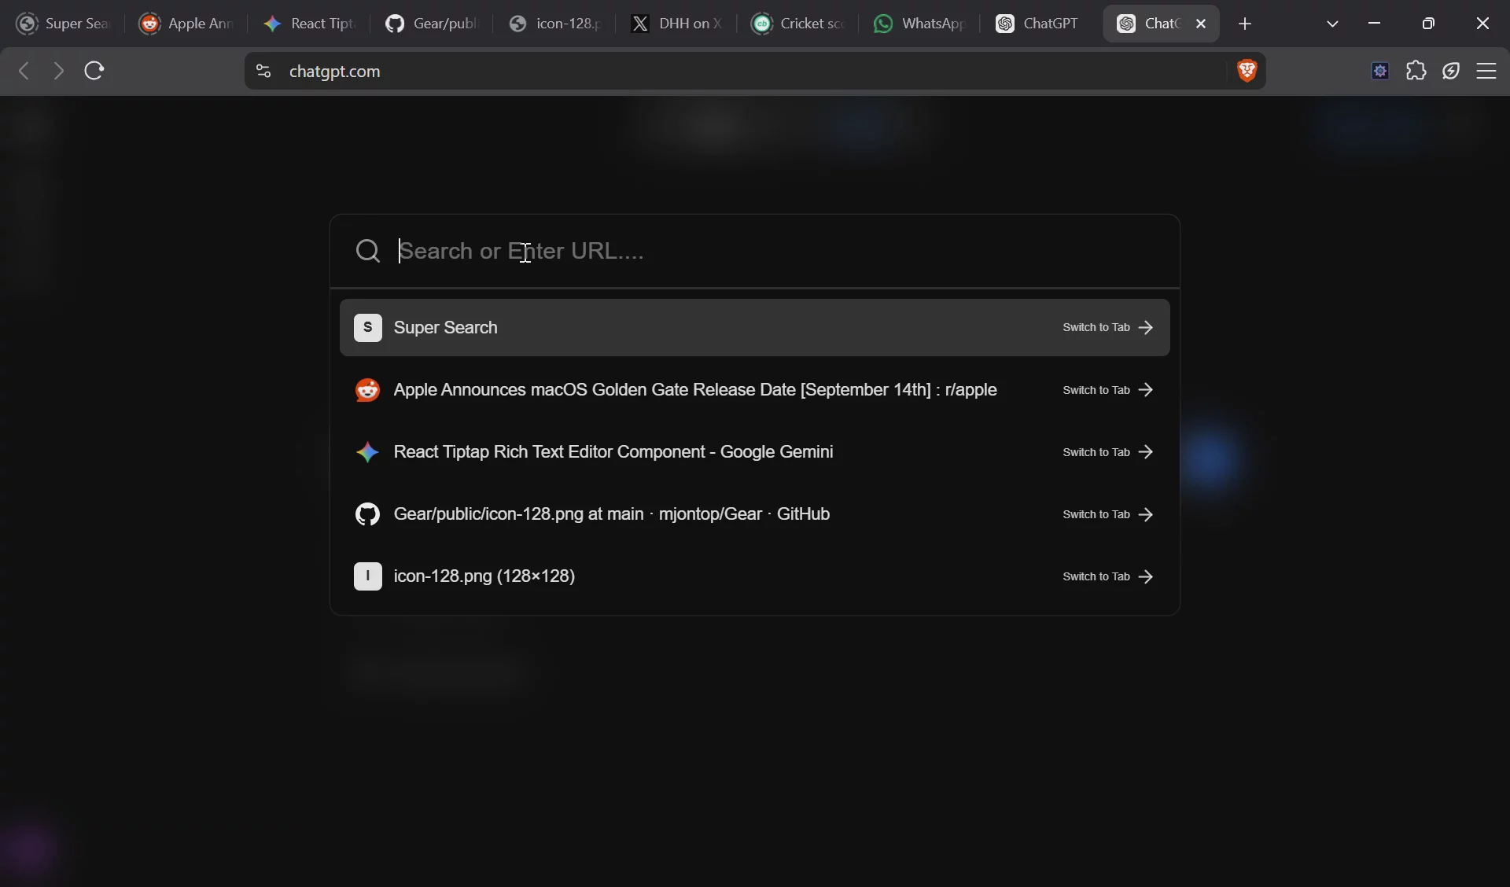Click the GitHub icon on Gear/public row

367,514
